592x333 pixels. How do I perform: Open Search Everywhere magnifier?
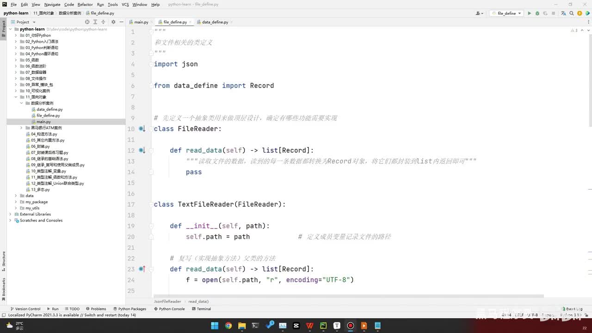[572, 13]
